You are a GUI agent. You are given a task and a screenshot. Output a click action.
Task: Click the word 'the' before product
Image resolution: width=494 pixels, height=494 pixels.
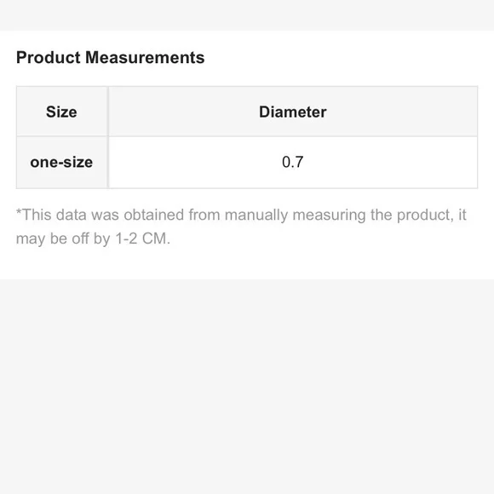point(381,215)
